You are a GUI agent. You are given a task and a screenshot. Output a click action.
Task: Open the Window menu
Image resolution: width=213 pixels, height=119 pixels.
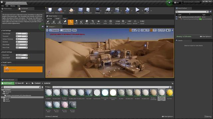click(x=13, y=6)
